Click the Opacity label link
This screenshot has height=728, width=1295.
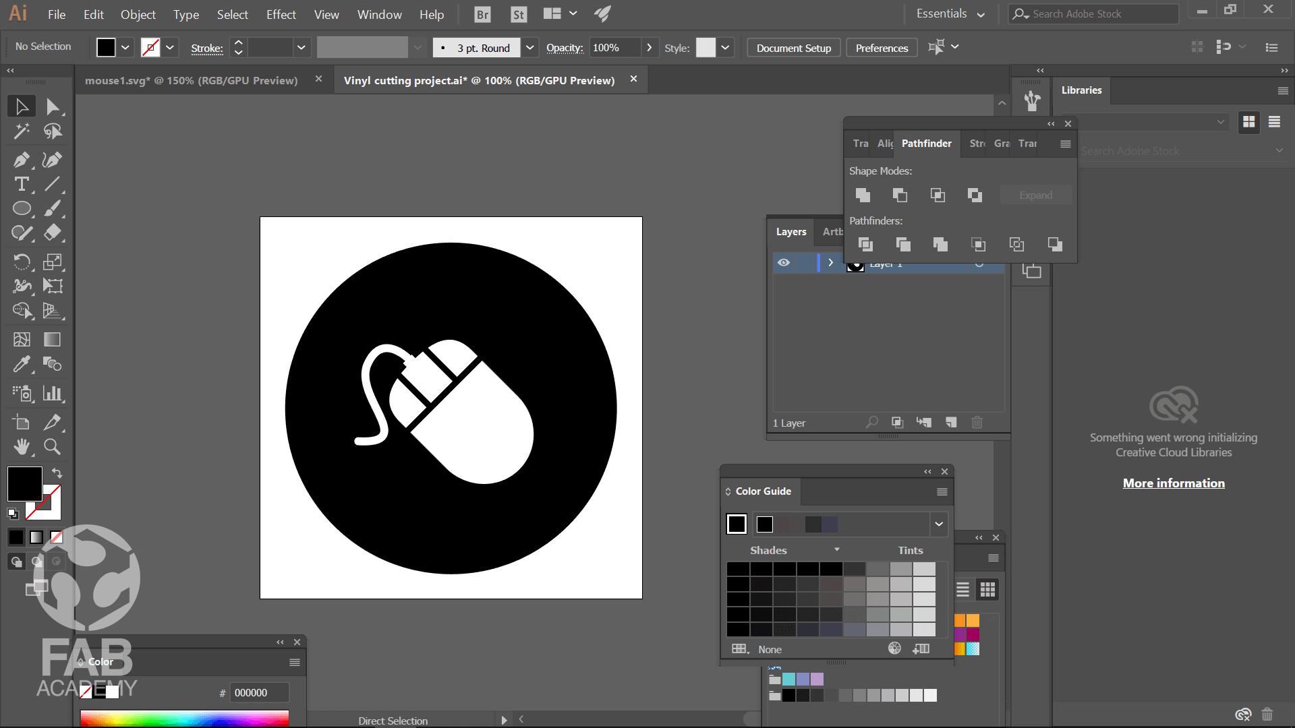click(x=565, y=48)
